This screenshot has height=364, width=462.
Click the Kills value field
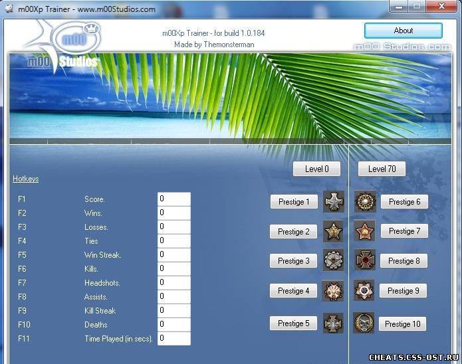tap(173, 269)
